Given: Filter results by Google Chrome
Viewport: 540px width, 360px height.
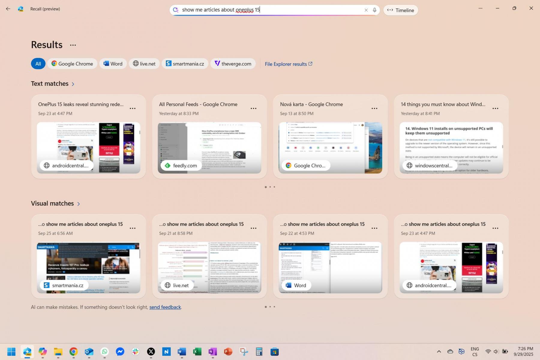Looking at the screenshot, I should coord(72,64).
